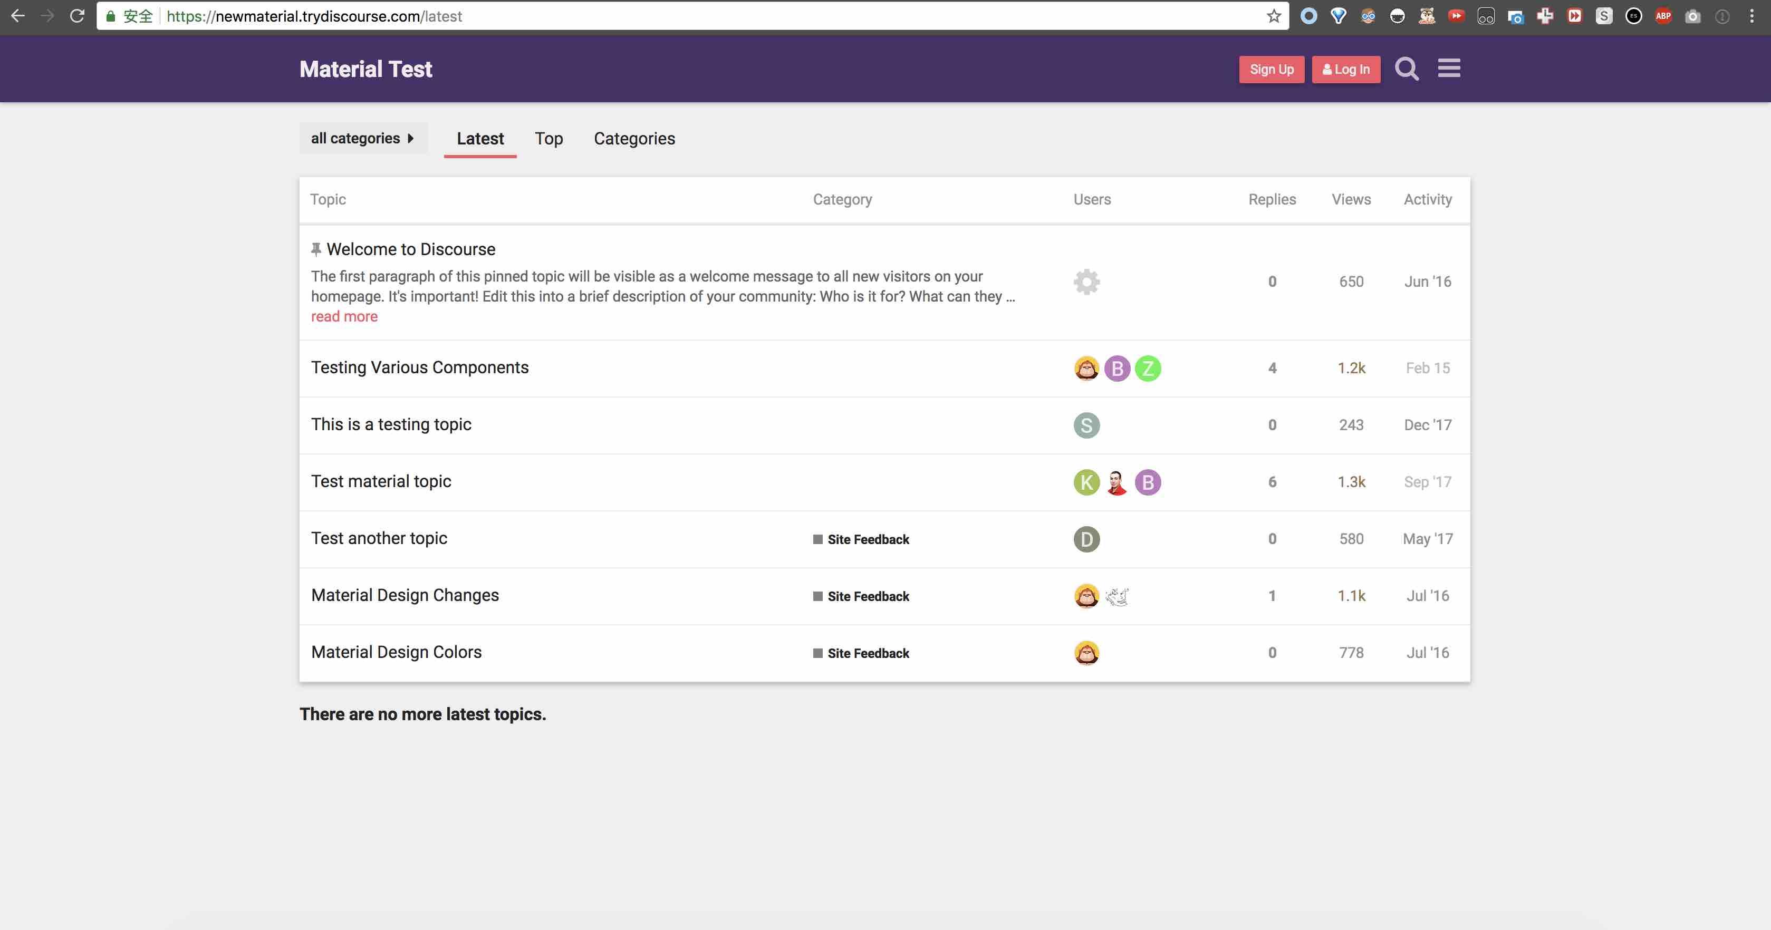The width and height of the screenshot is (1771, 930).
Task: Open Testing Various Components topic
Action: pos(419,368)
